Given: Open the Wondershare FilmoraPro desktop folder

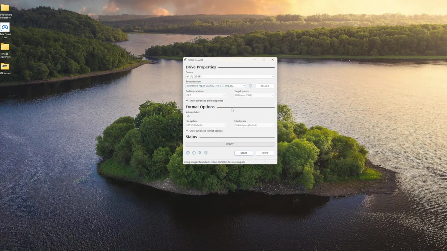Looking at the screenshot, I should point(5,11).
